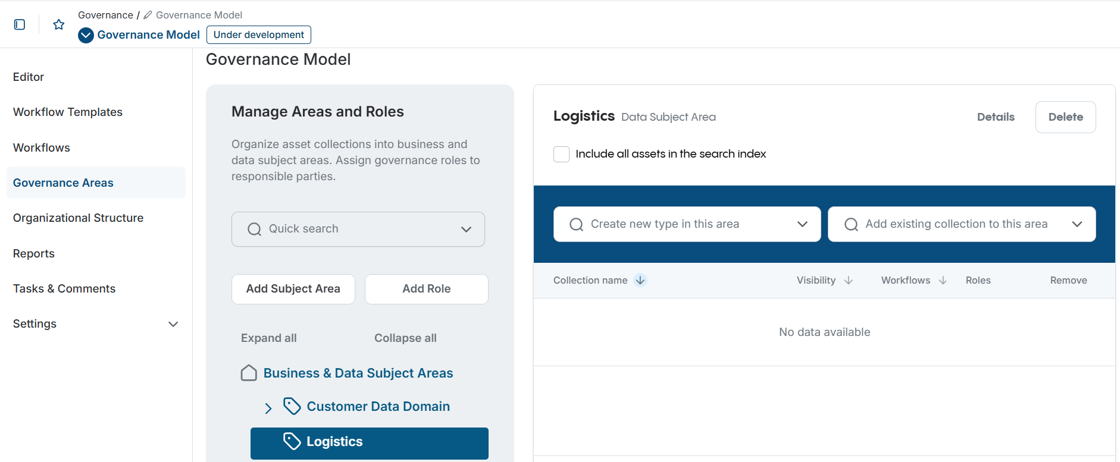This screenshot has width=1120, height=462.
Task: Enable Include all assets in the search index
Action: (561, 154)
